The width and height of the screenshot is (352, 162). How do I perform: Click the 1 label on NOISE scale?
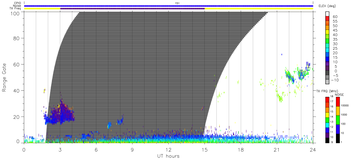tap(342, 142)
